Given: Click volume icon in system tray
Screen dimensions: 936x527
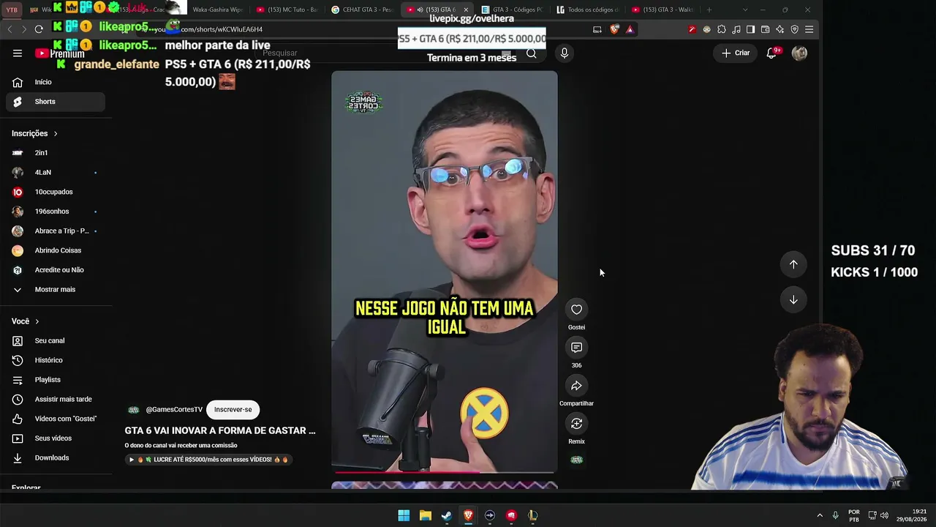Looking at the screenshot, I should 884,515.
